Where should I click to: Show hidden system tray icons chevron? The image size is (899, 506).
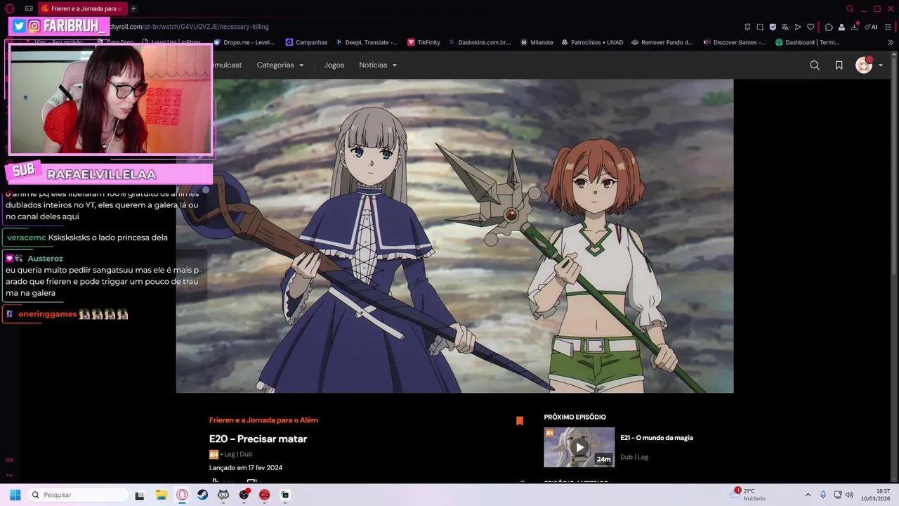click(x=808, y=495)
